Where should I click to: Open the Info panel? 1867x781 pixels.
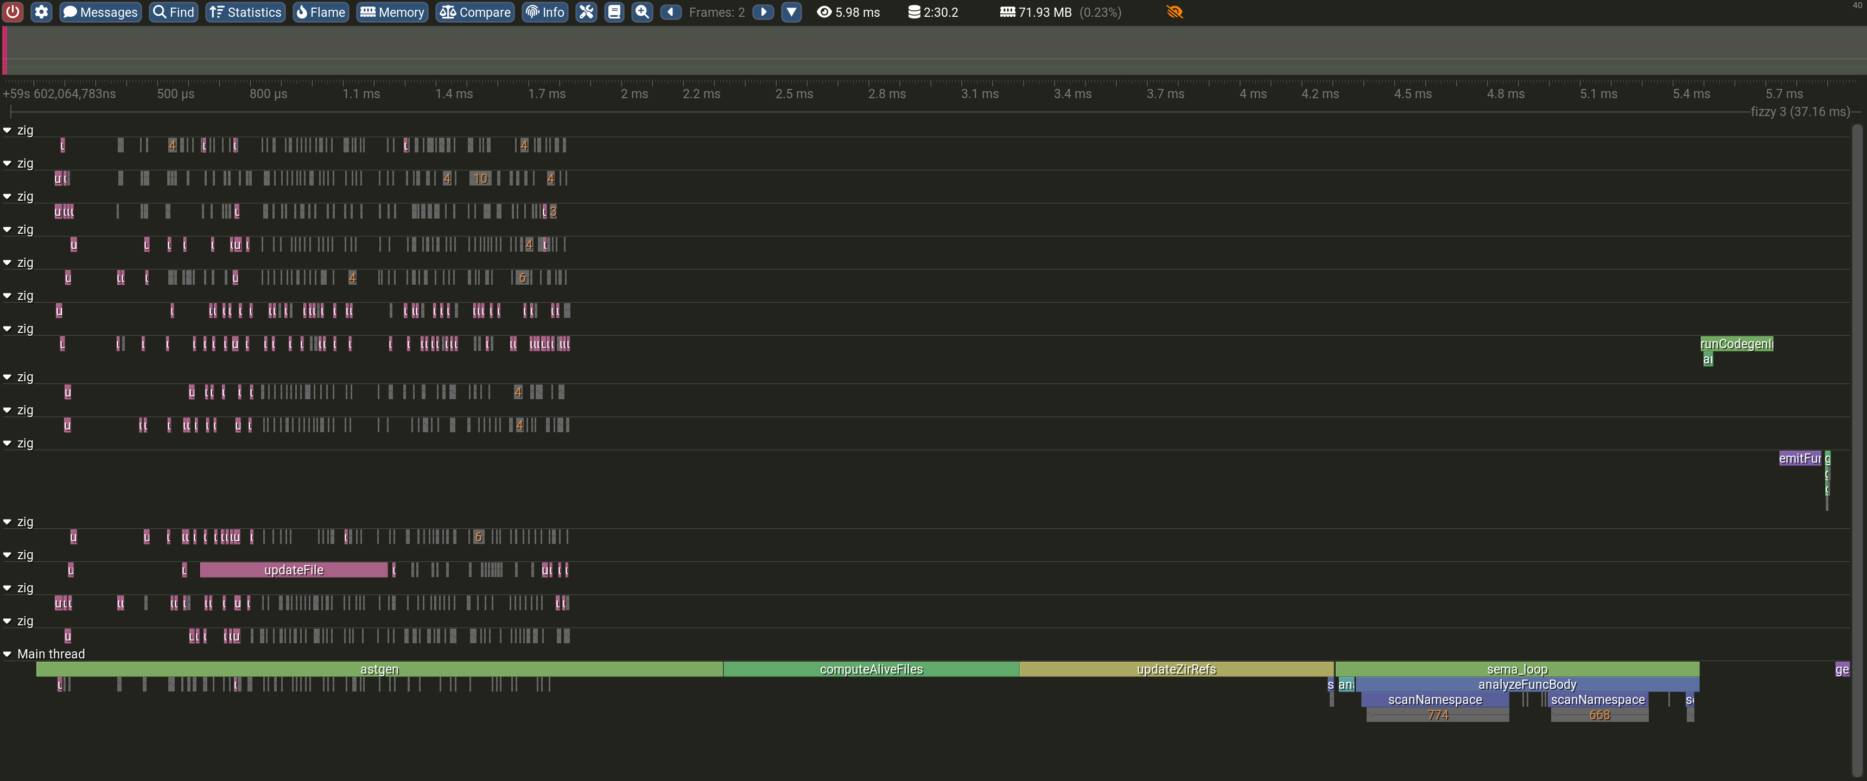point(545,11)
